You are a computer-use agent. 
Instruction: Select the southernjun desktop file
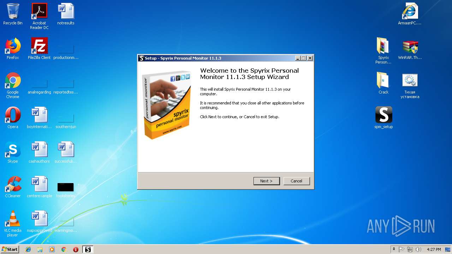click(x=66, y=121)
